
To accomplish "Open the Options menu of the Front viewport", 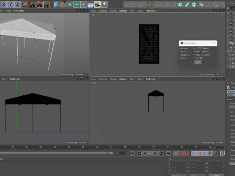I will point(123,79).
